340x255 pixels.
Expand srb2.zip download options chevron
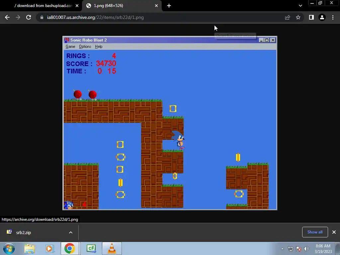click(x=71, y=232)
